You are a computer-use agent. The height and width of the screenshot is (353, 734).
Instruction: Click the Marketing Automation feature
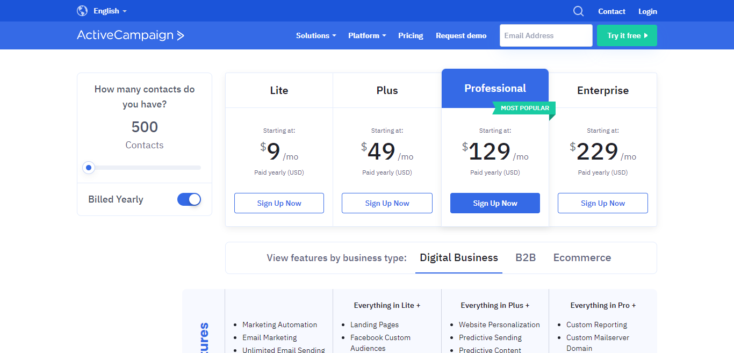[x=279, y=325]
